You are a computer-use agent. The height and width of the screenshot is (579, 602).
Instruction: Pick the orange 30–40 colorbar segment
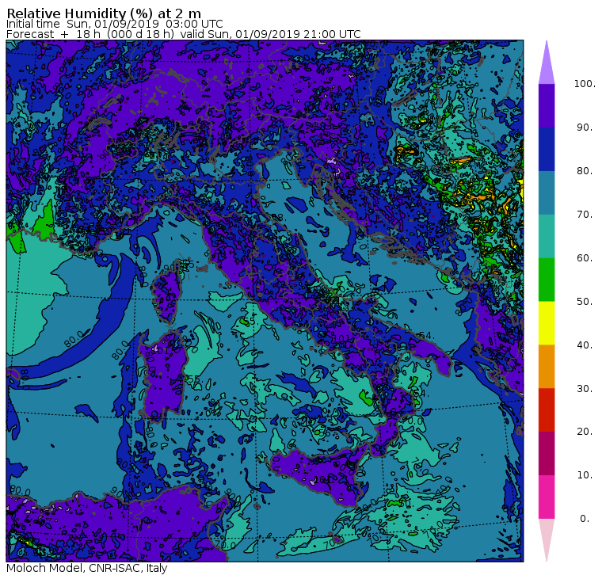547,366
